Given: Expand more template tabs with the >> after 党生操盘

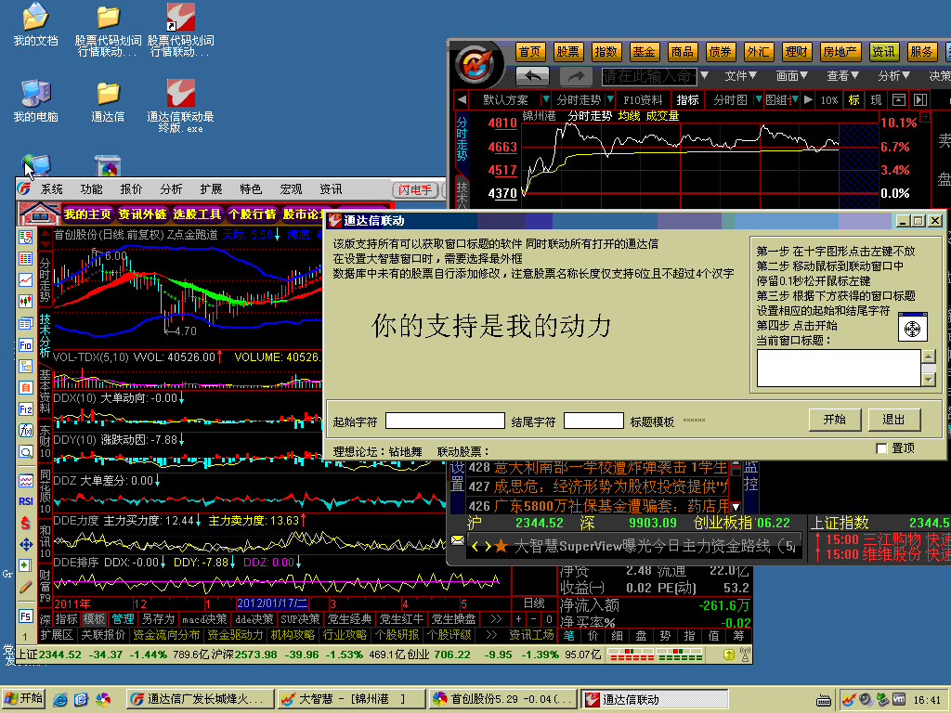Looking at the screenshot, I should pos(496,619).
